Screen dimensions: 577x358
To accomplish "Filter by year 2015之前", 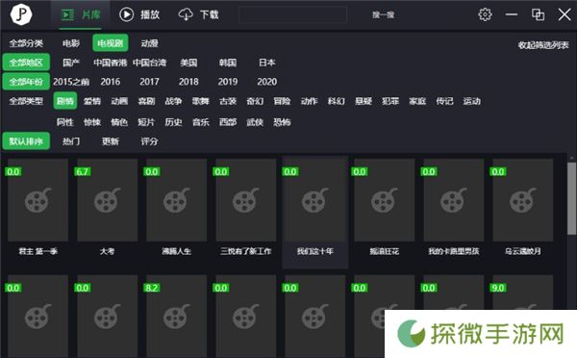I will click(x=71, y=82).
